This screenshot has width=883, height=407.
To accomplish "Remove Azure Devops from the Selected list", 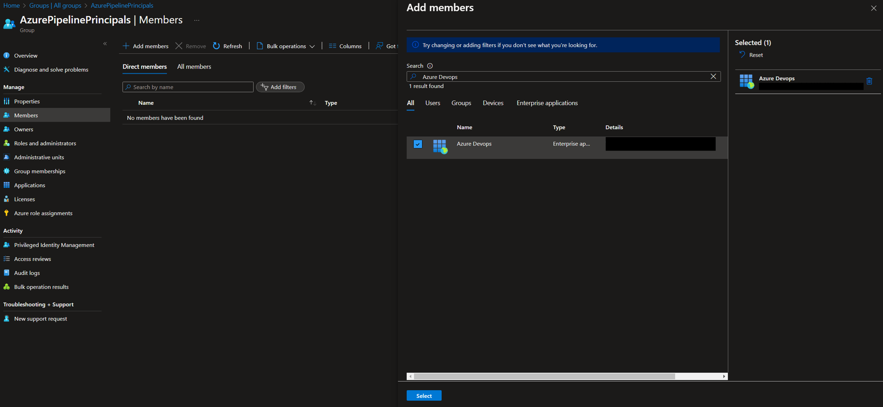I will (x=869, y=81).
